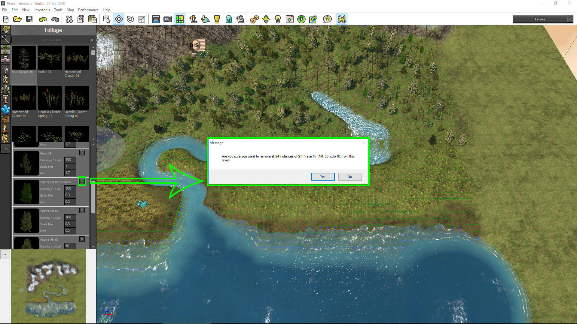This screenshot has height=324, width=577.
Task: Play the map with green play button
Action: pos(301,19)
